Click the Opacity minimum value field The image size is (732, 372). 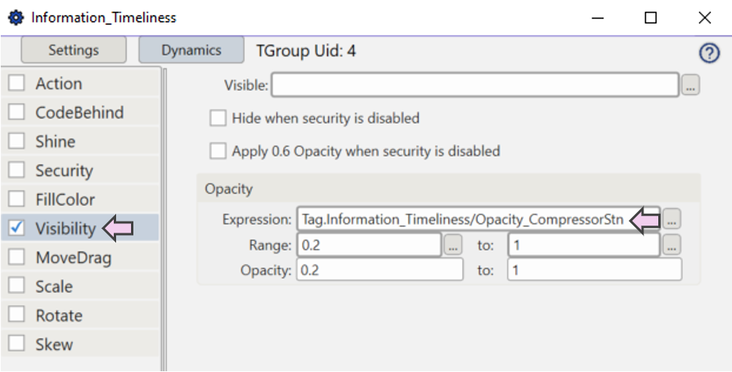[380, 270]
